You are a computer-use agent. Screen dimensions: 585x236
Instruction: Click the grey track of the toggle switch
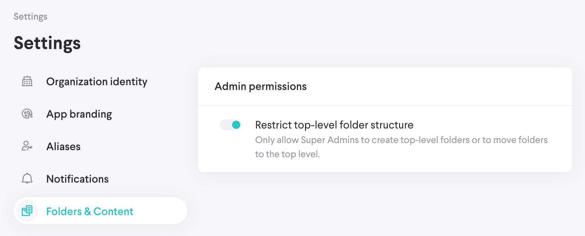click(x=225, y=125)
